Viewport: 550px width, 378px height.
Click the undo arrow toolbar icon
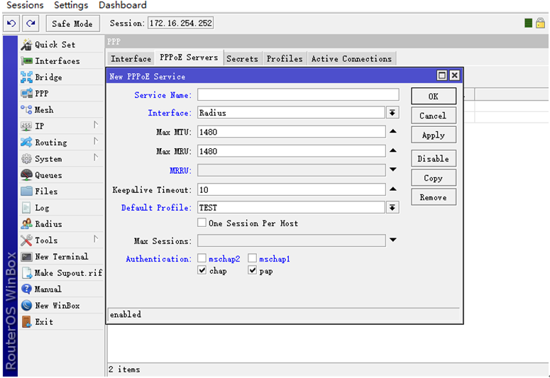[12, 23]
